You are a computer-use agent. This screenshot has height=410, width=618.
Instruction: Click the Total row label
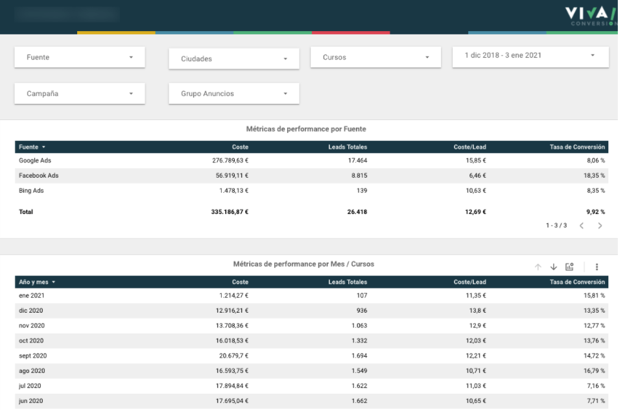tap(26, 211)
